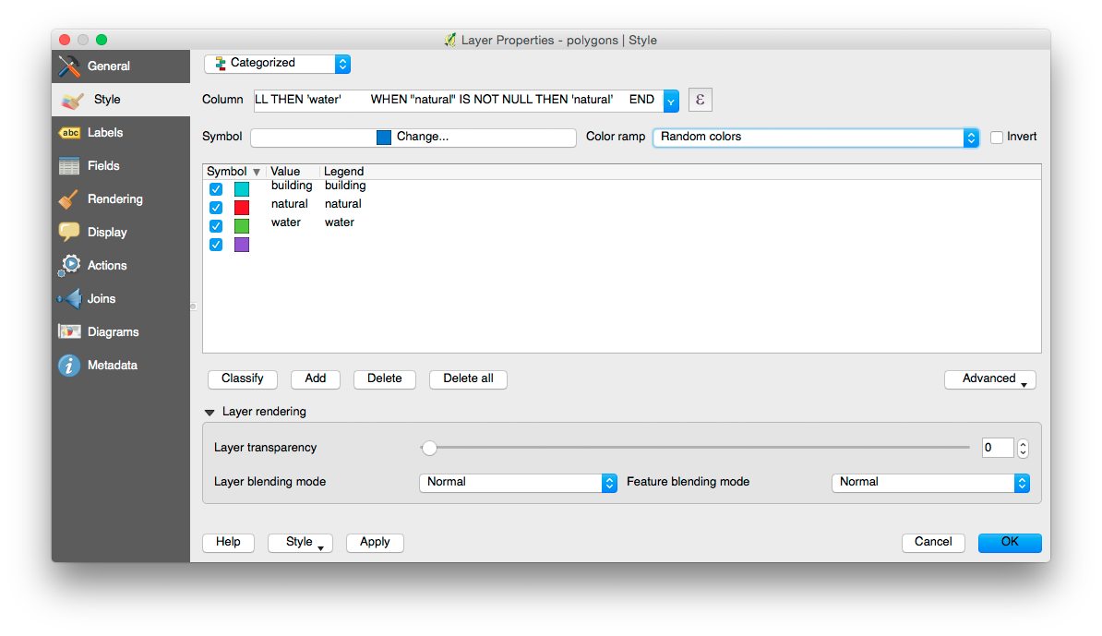Uncheck the natural category checkbox

point(216,208)
